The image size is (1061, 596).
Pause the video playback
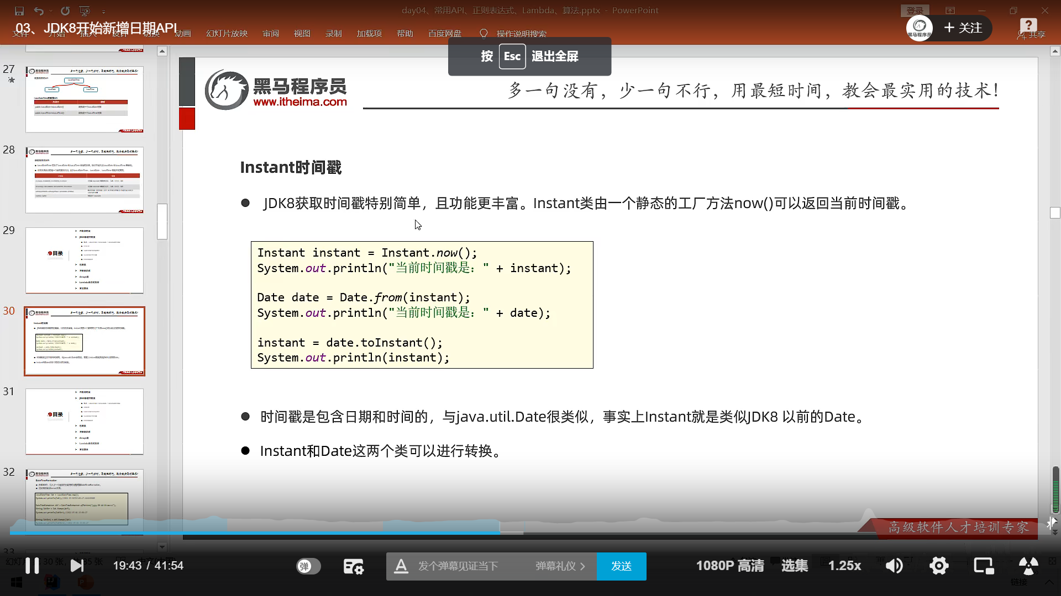tap(32, 566)
